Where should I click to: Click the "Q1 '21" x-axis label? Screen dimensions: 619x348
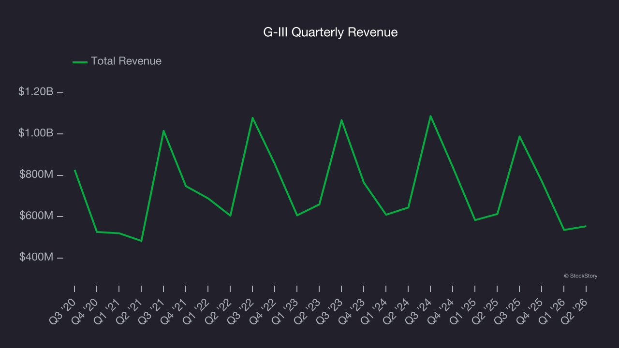[108, 312]
